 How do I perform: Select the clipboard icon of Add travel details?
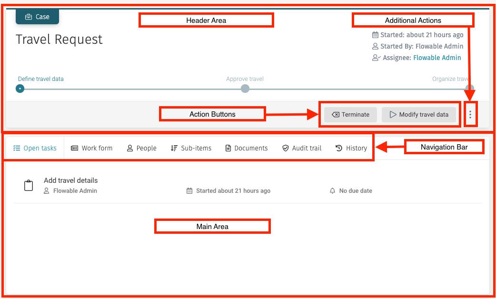point(29,185)
